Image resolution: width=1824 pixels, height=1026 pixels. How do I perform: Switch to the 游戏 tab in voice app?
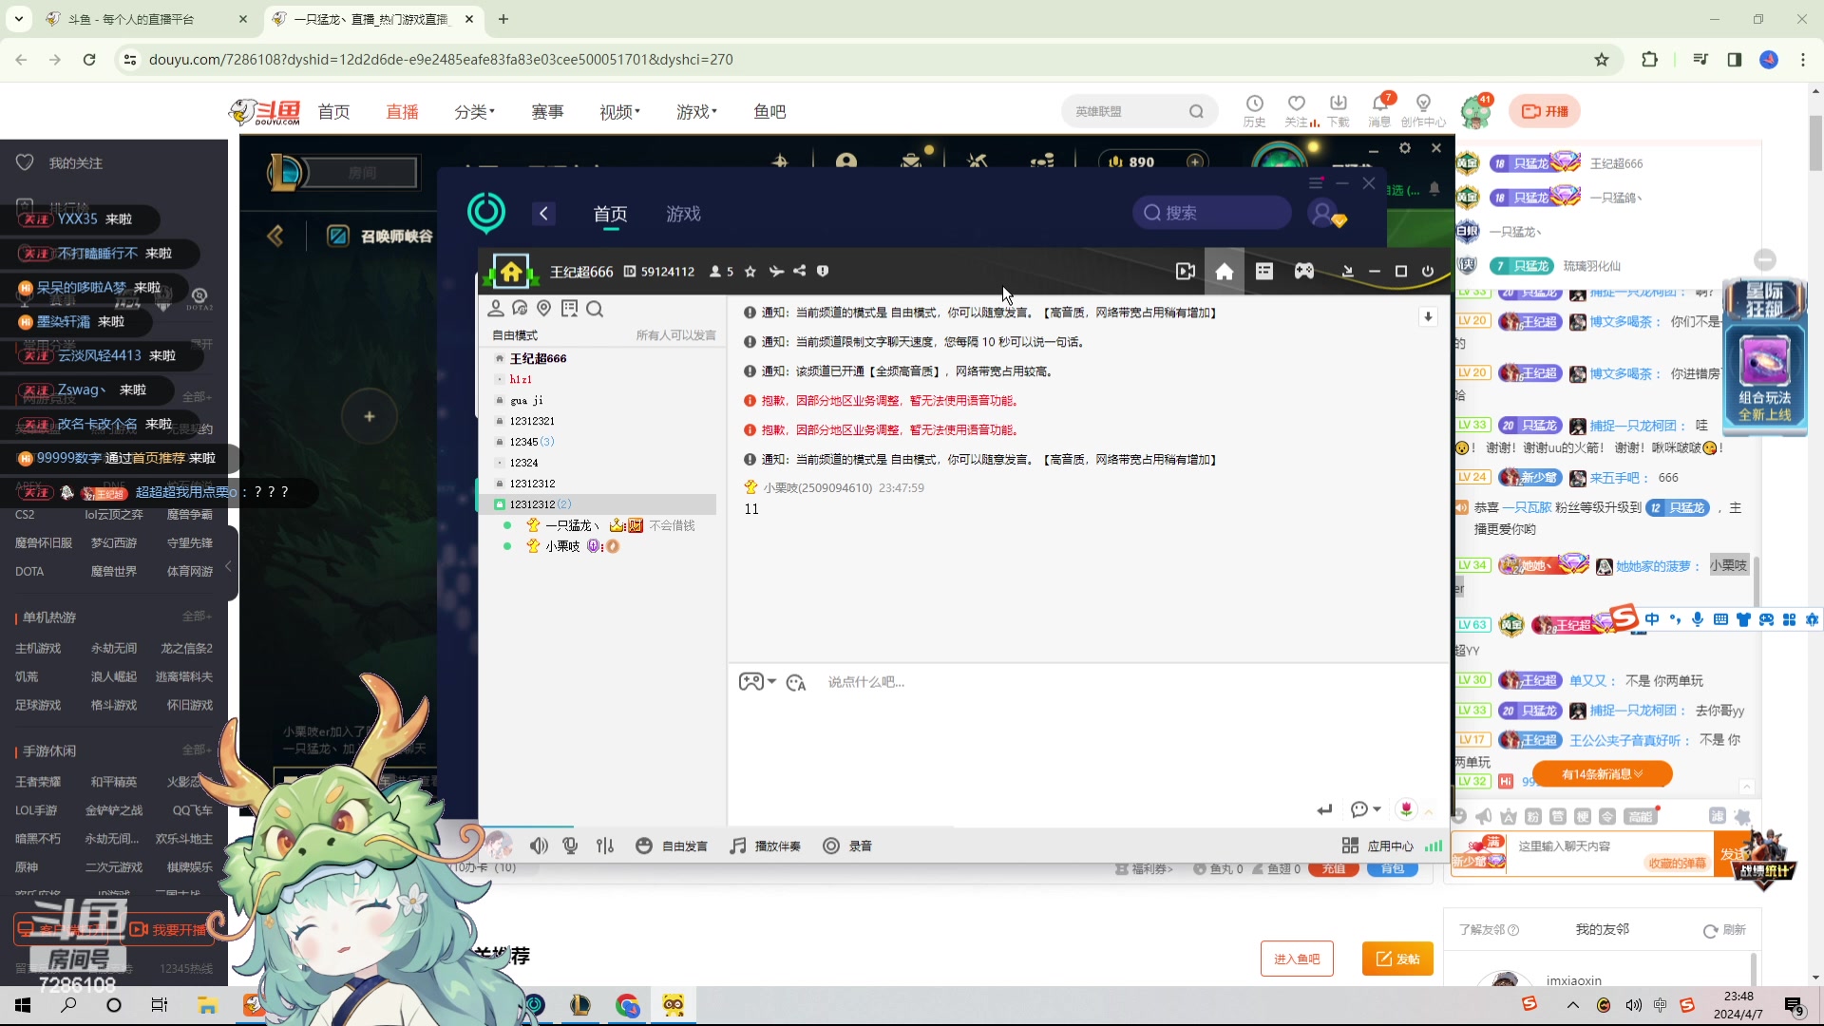click(682, 214)
